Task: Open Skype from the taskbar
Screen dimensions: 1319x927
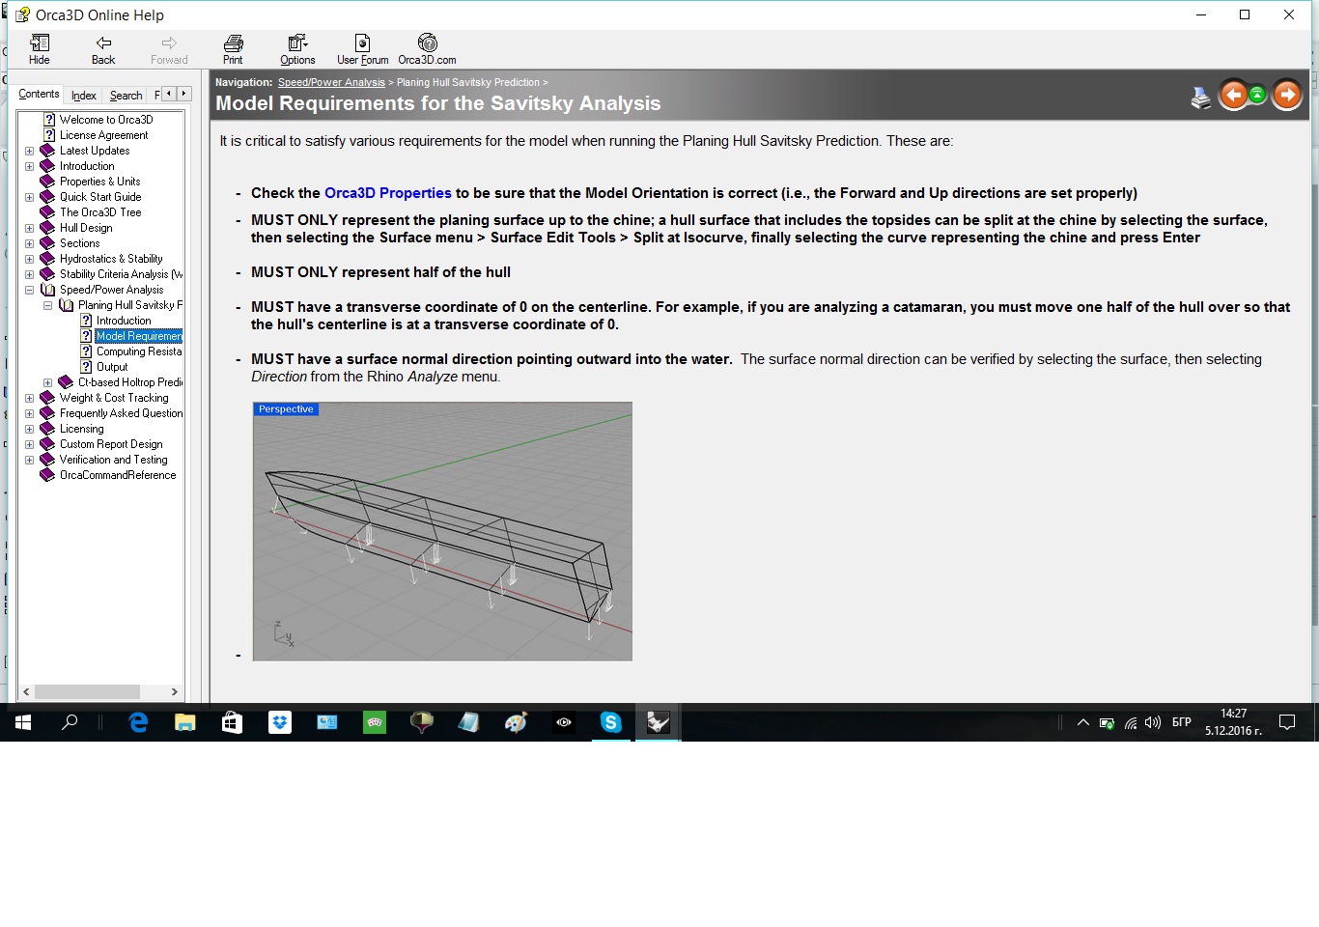Action: (610, 722)
